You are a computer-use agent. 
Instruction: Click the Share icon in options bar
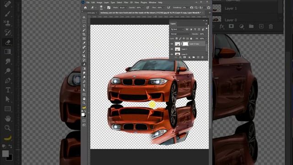[208, 7]
